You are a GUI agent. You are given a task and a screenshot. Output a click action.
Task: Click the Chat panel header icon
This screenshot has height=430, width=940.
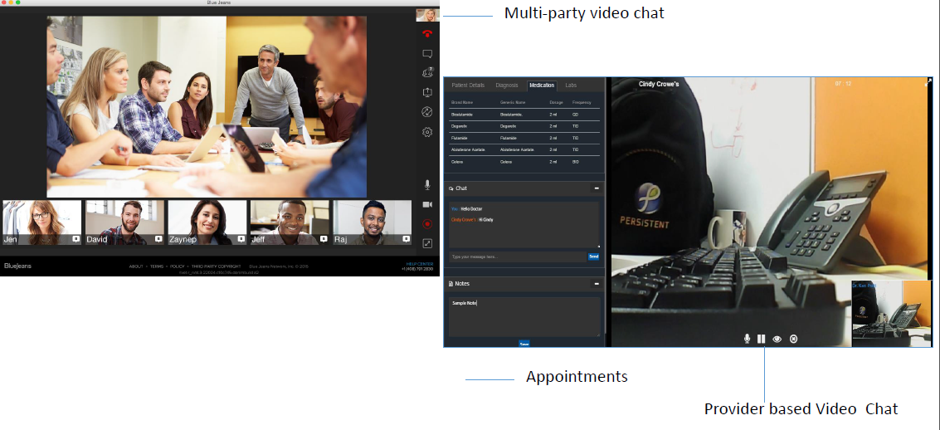coord(451,188)
